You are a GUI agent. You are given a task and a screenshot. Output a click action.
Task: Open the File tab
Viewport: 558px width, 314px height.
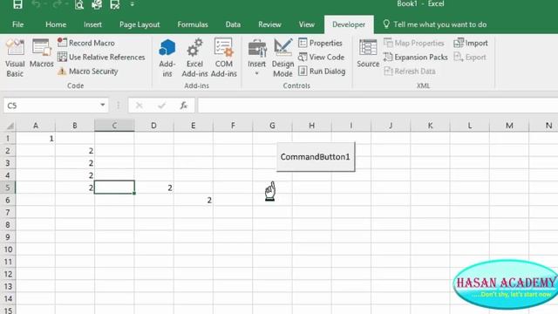[x=17, y=24]
